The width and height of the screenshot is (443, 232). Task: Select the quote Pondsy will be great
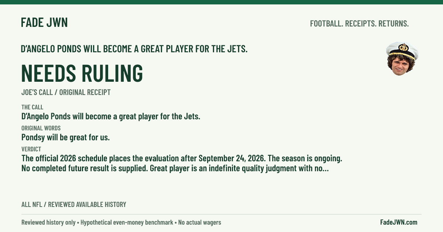point(65,138)
